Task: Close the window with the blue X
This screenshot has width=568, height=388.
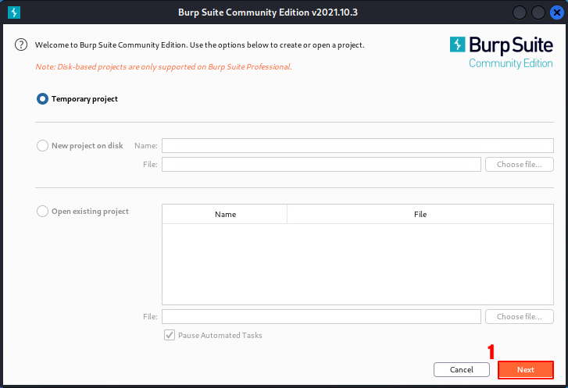Action: pyautogui.click(x=554, y=12)
